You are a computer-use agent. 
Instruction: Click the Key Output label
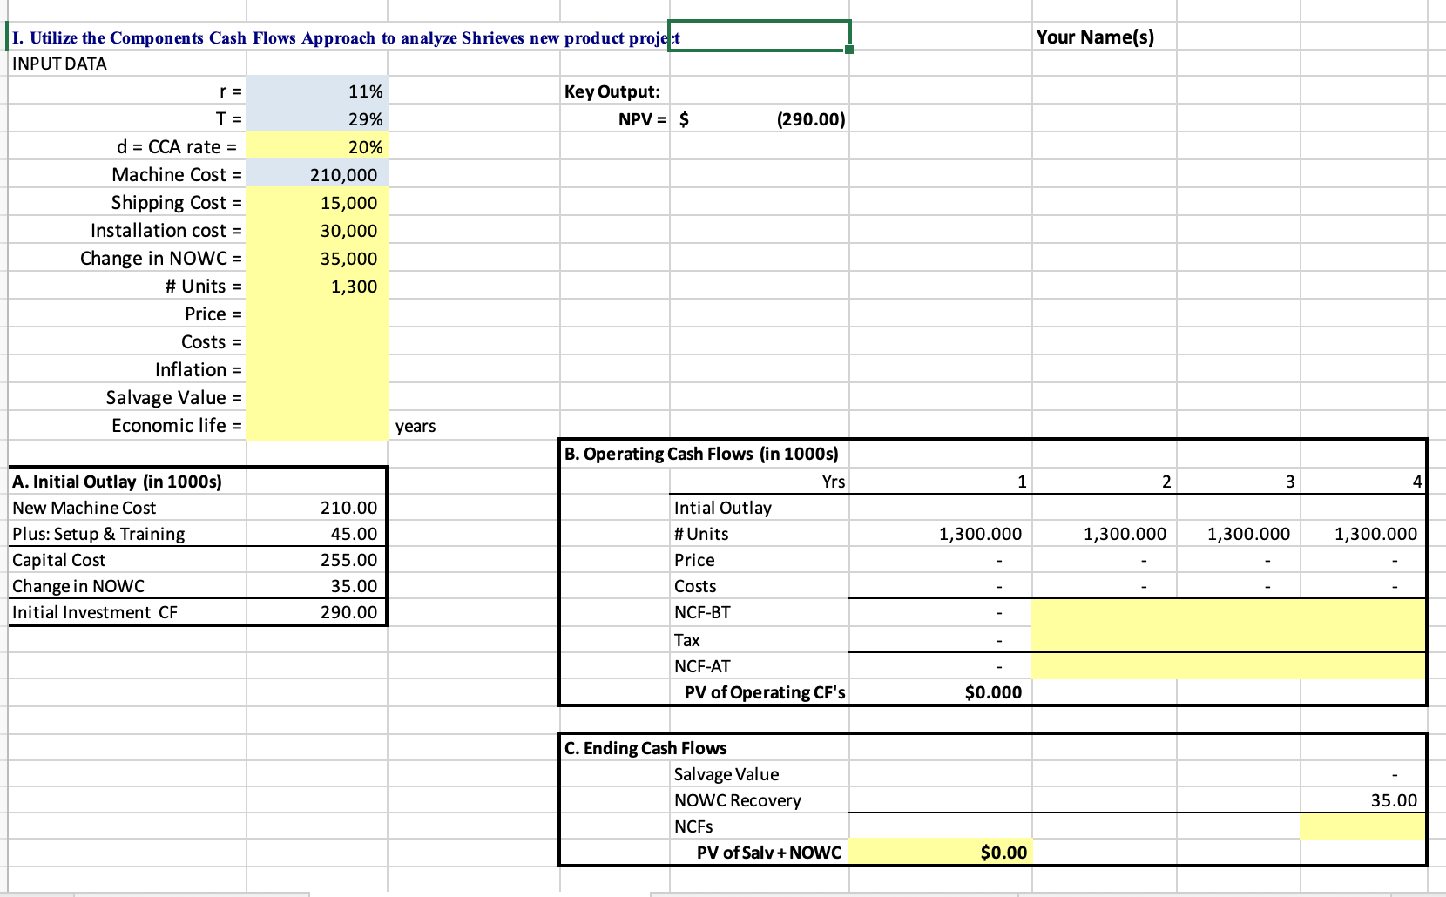click(x=612, y=91)
